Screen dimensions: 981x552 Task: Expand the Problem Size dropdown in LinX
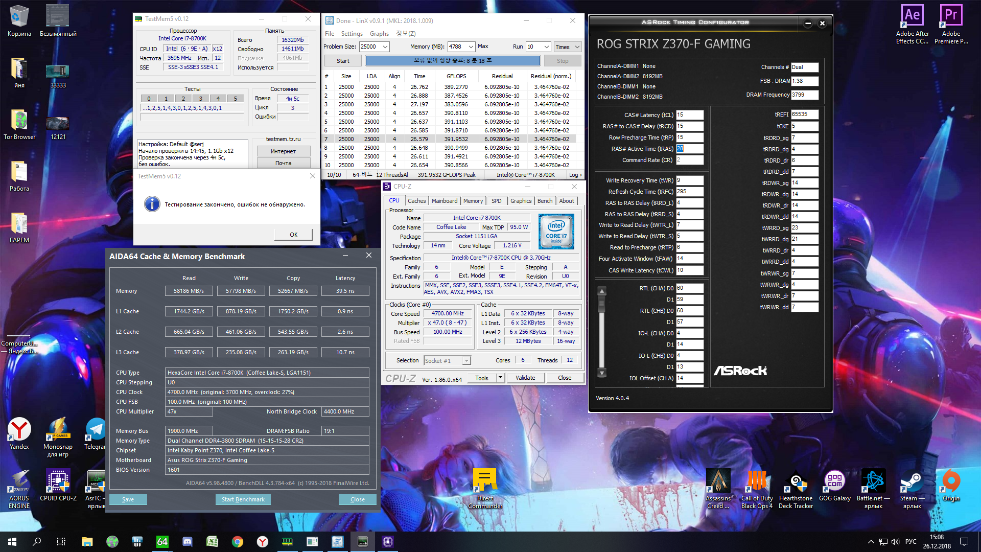click(x=385, y=47)
